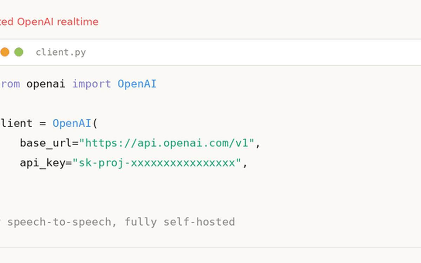
Task: Click the lowercase "openai" module name
Action: 46,84
